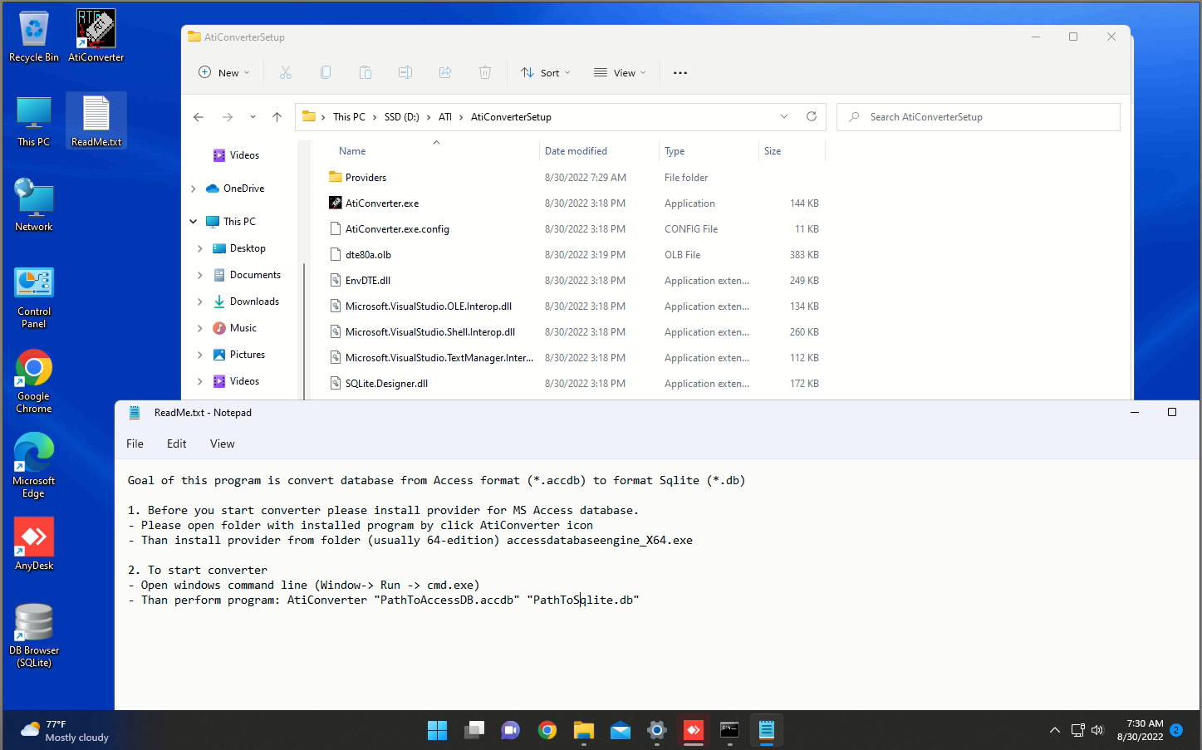Select This PC in the address breadcrumb

[349, 117]
